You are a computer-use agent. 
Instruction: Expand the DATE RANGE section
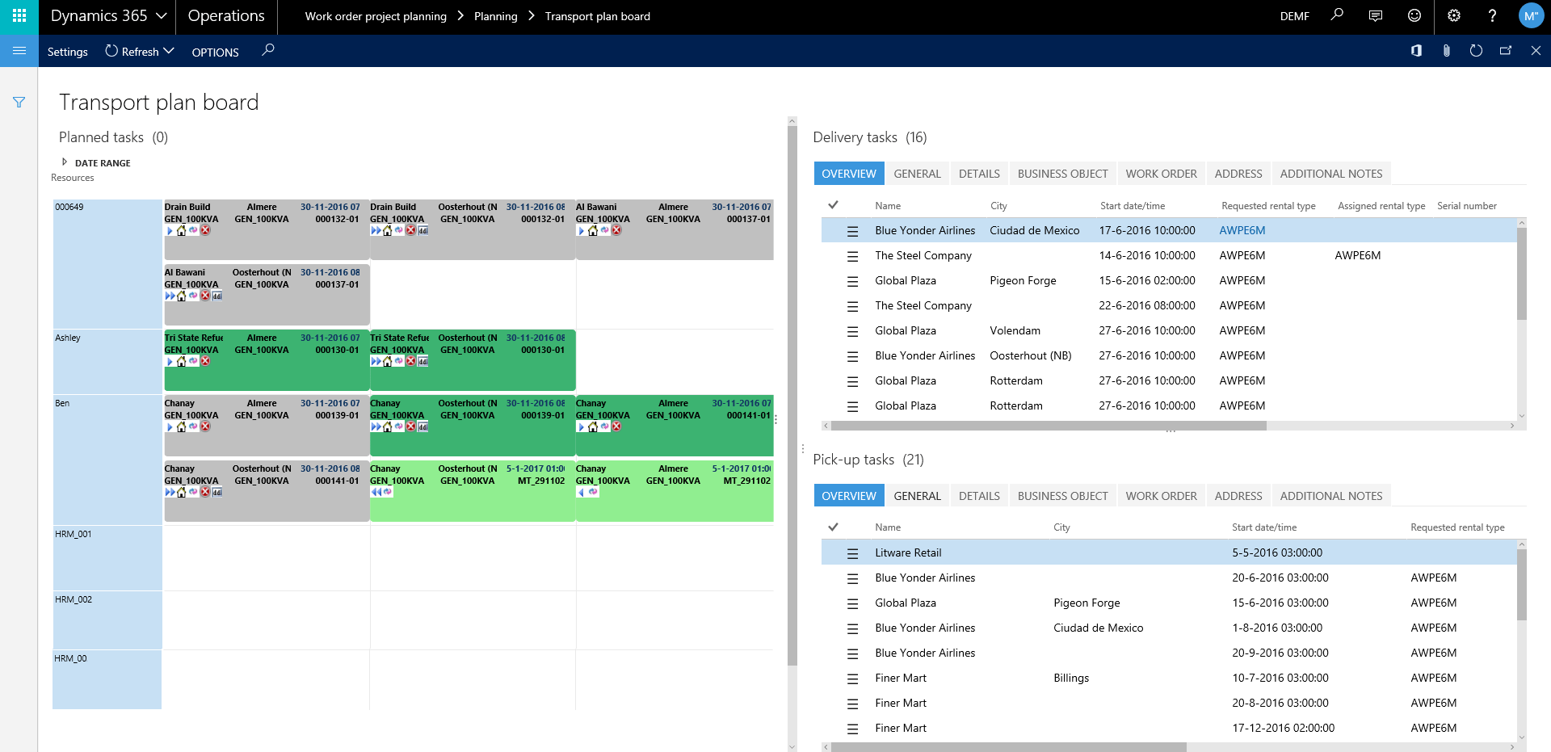pos(65,162)
